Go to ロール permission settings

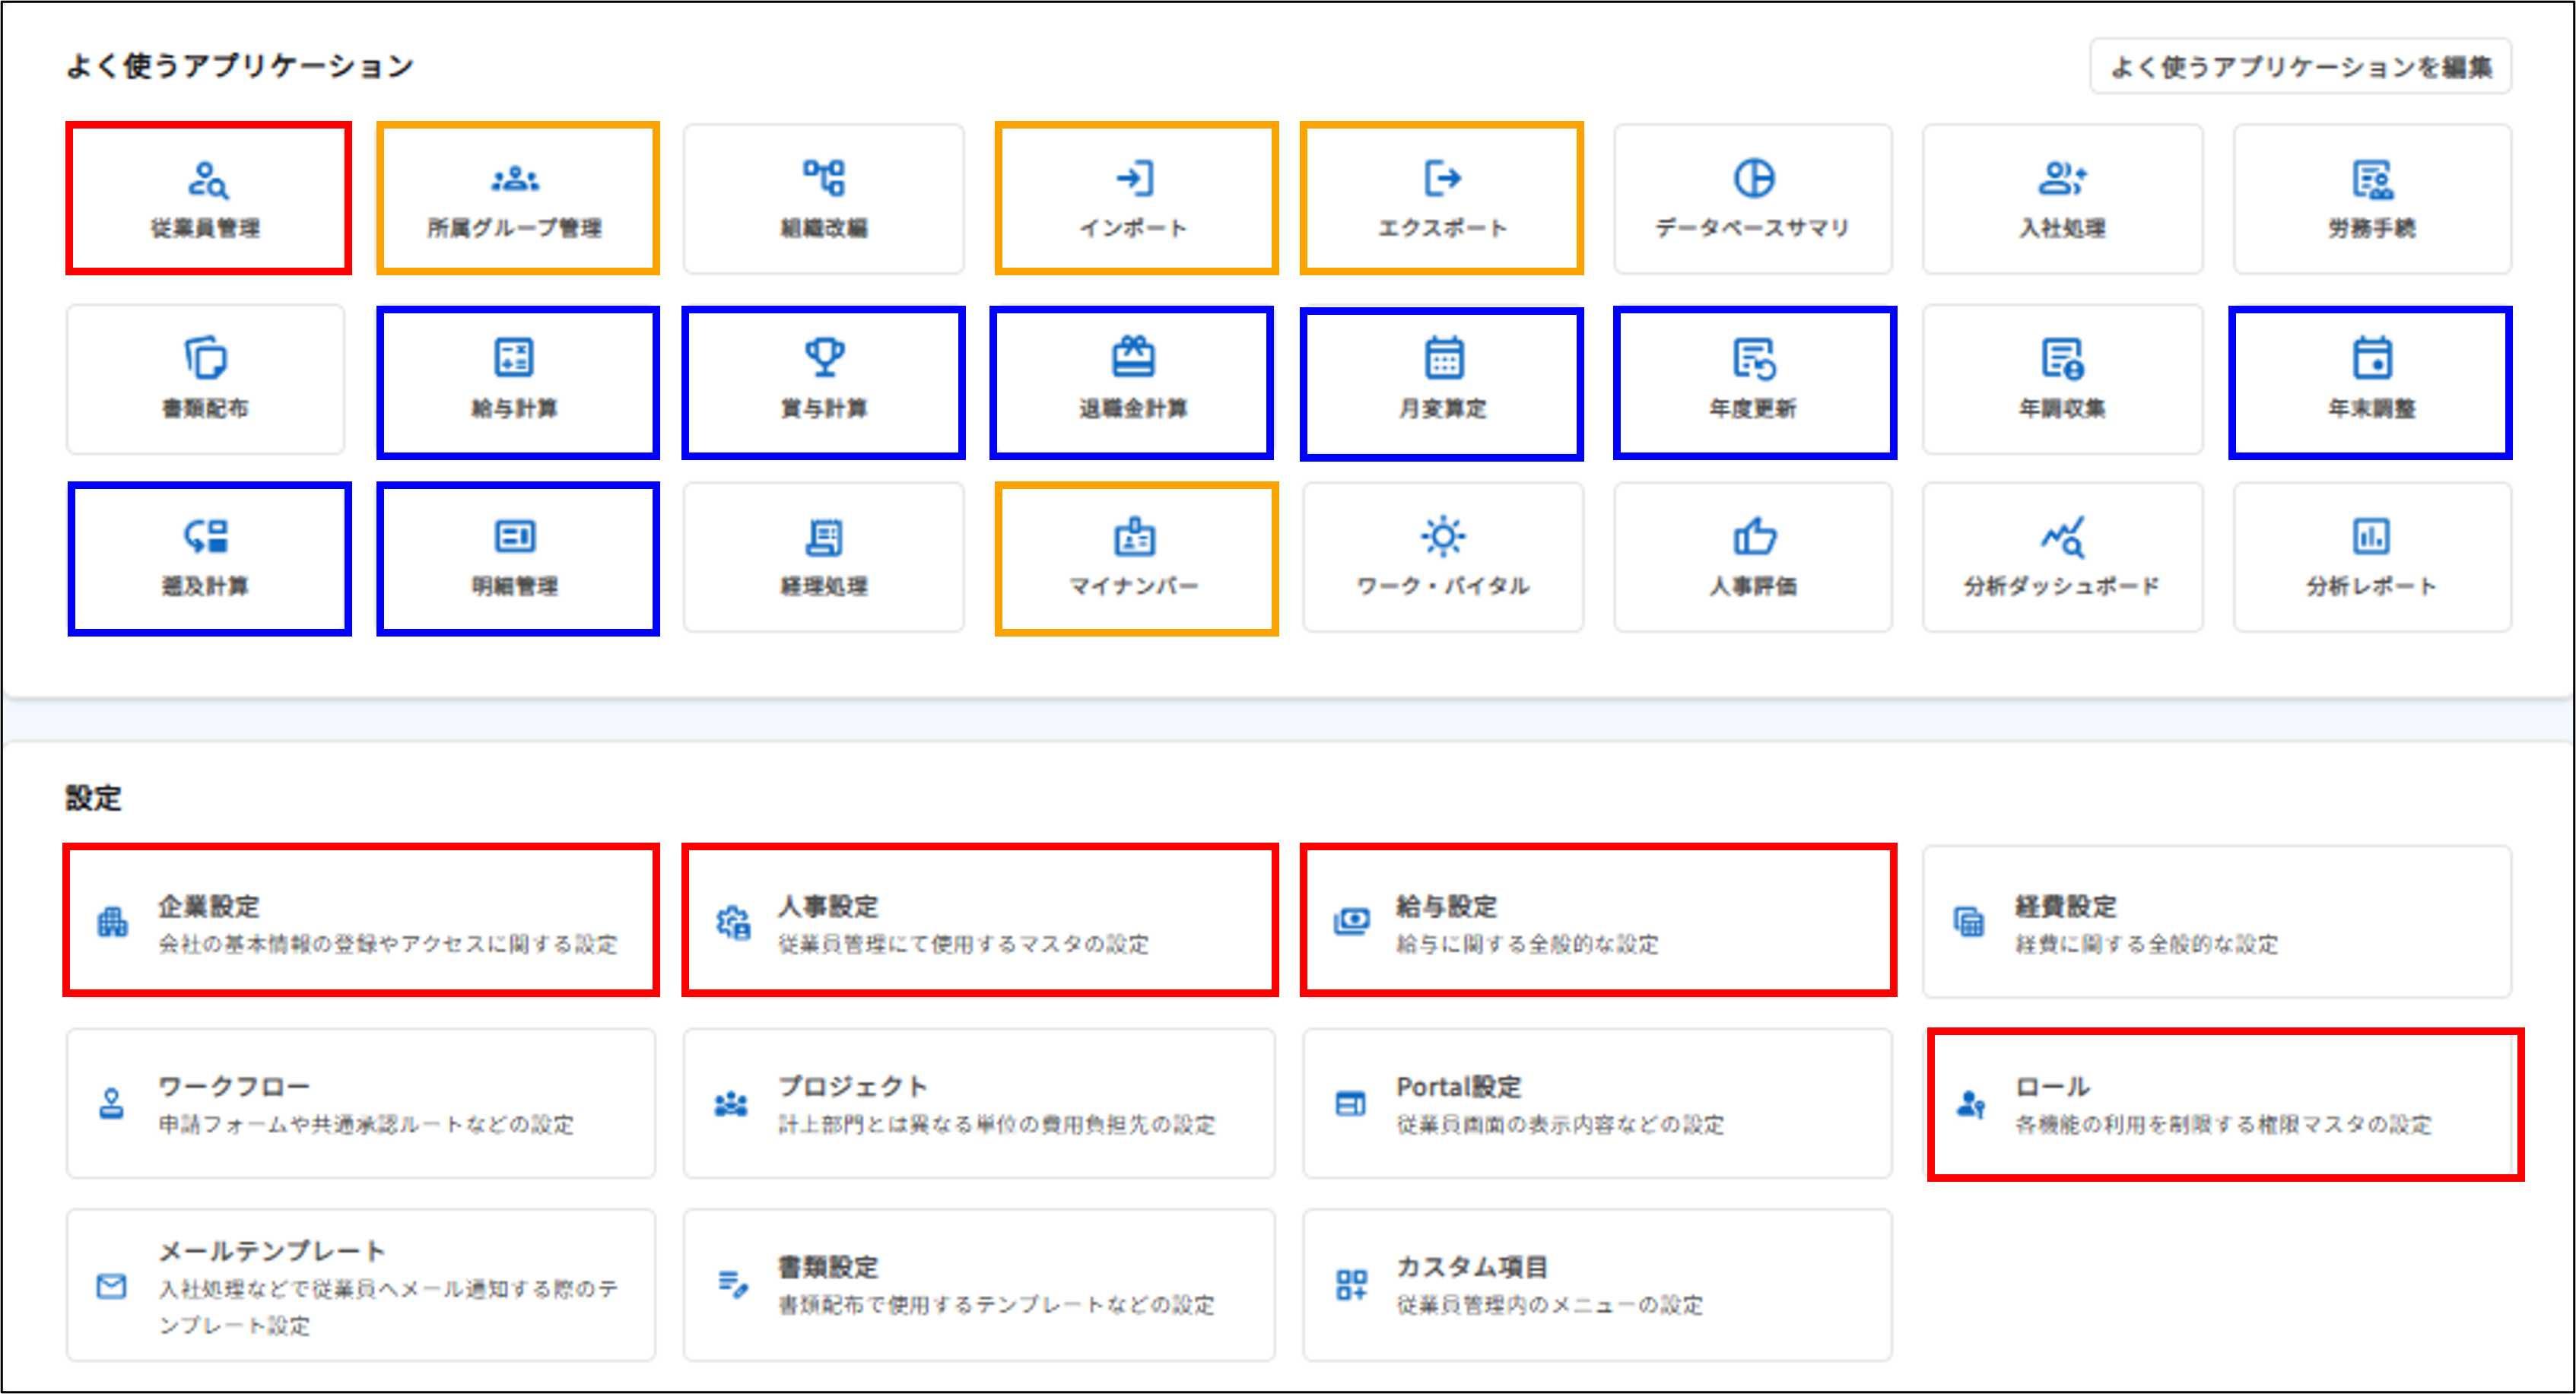click(x=2224, y=1104)
